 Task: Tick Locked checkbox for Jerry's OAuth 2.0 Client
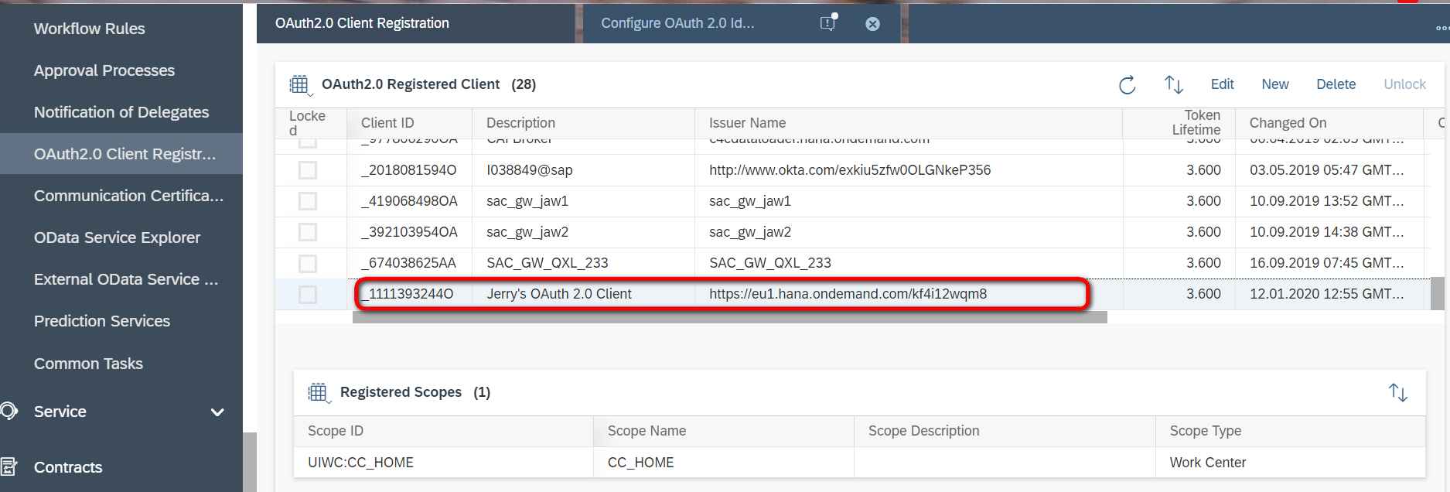click(308, 295)
